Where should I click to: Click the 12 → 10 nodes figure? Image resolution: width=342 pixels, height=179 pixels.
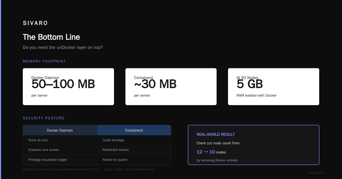(211, 152)
